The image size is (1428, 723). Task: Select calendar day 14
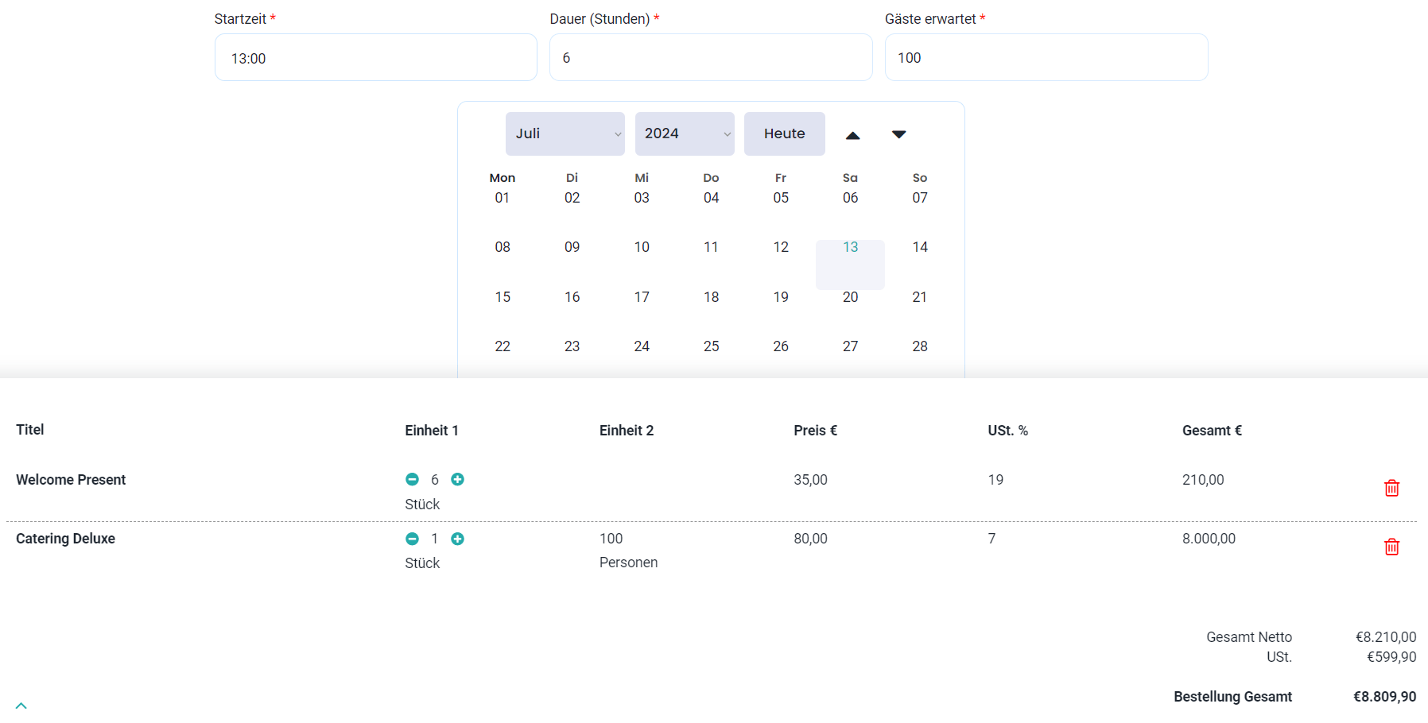point(920,247)
